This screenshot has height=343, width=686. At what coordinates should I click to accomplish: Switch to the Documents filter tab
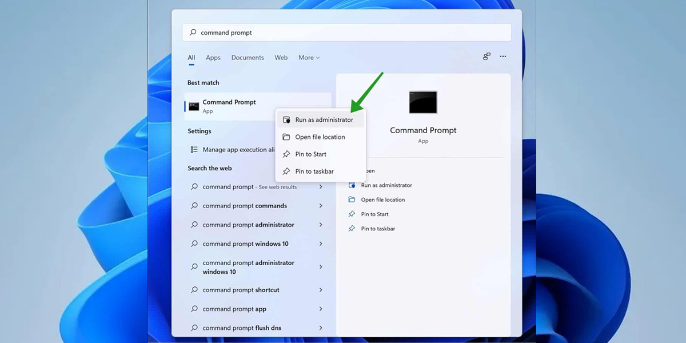click(248, 58)
